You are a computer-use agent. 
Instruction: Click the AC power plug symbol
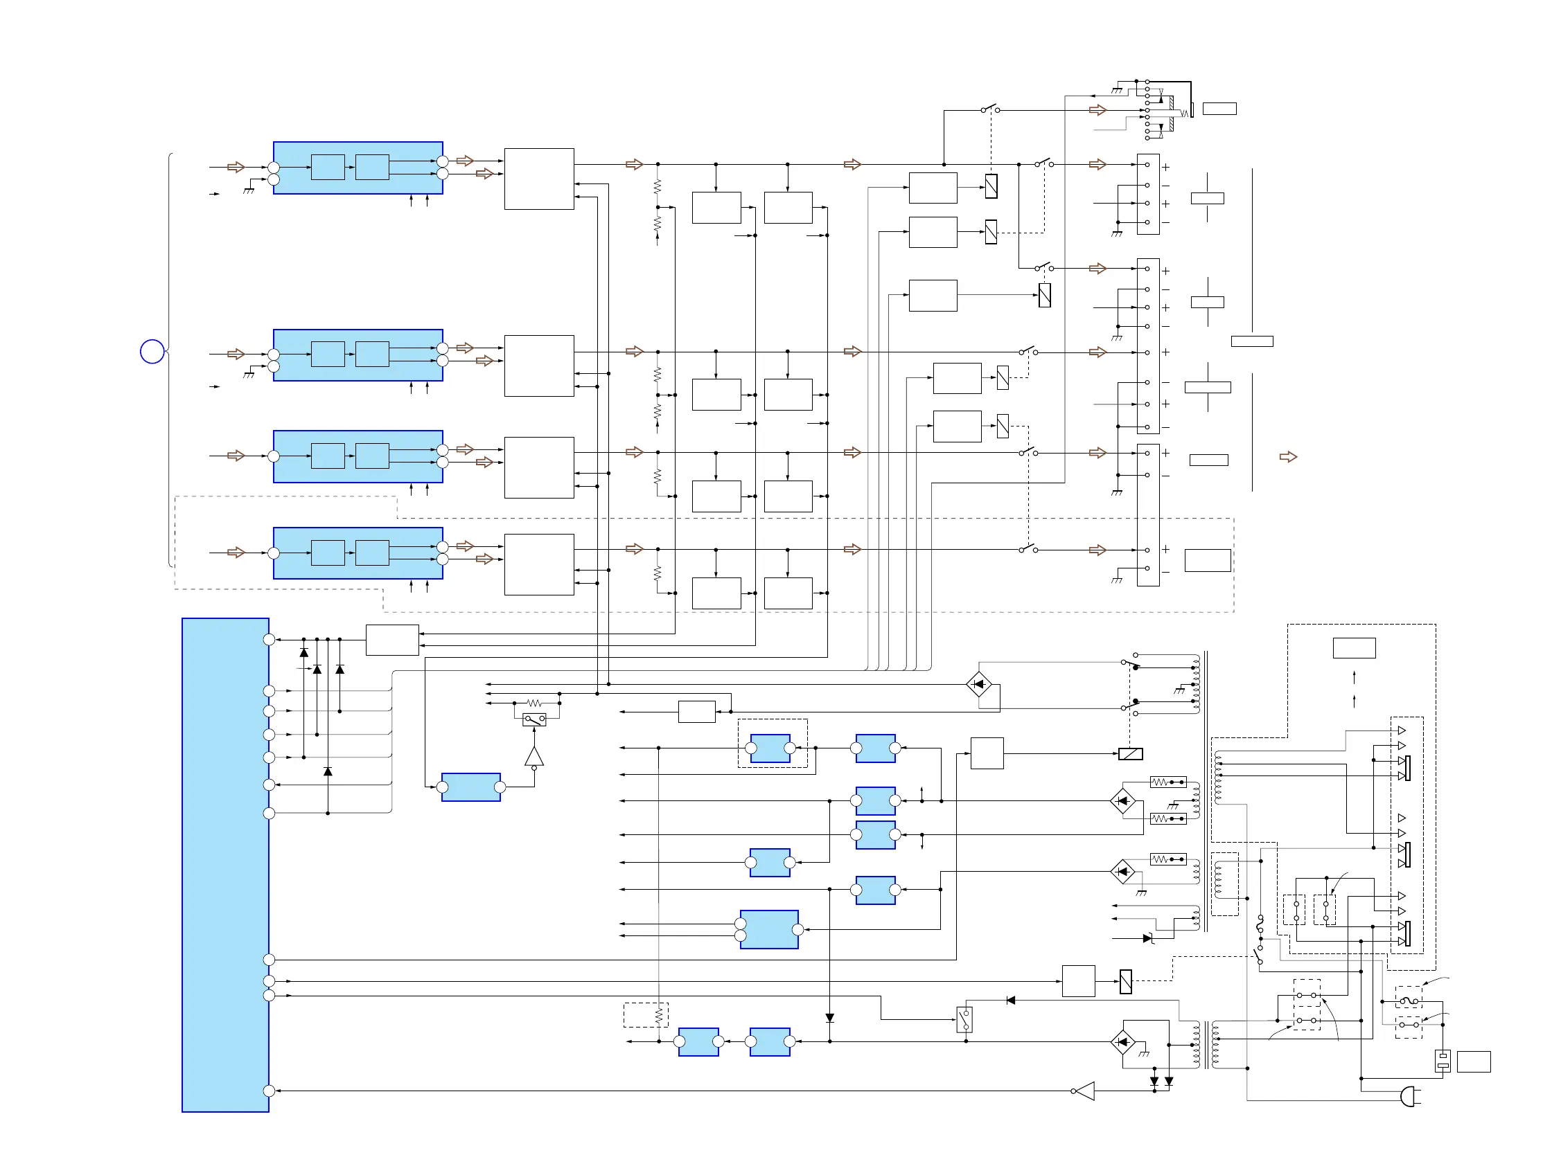coord(1410,1096)
